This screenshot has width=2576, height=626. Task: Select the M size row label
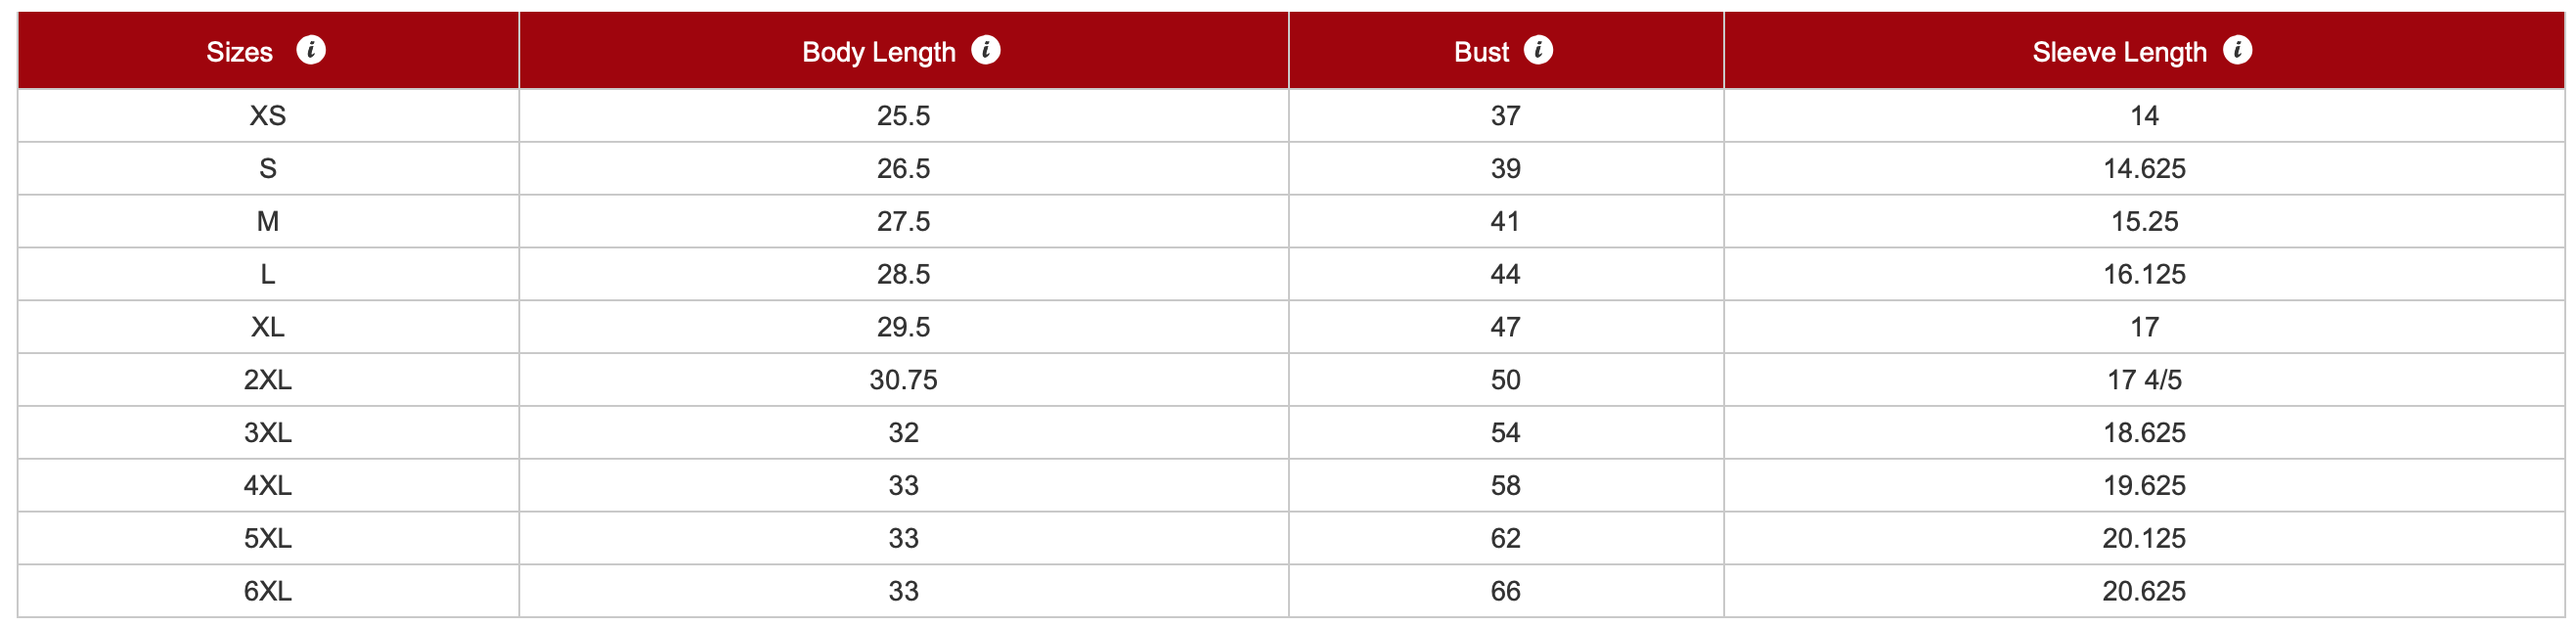coord(268,221)
